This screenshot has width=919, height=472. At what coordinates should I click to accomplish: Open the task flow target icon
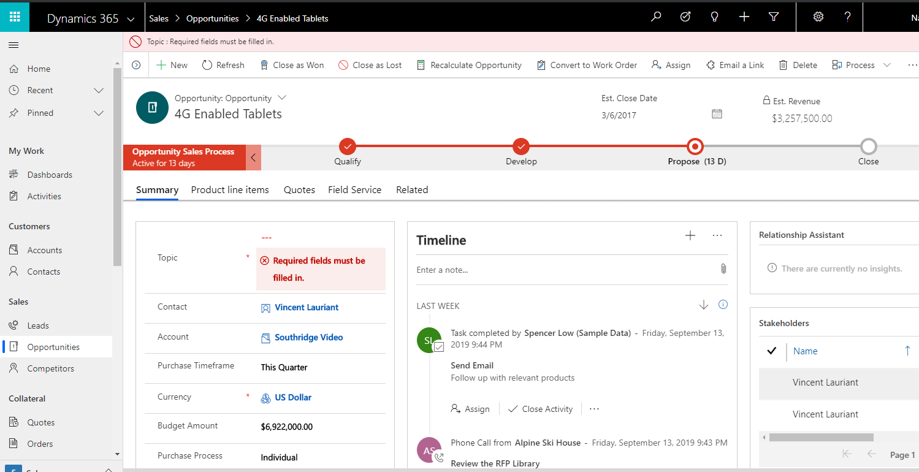(685, 17)
